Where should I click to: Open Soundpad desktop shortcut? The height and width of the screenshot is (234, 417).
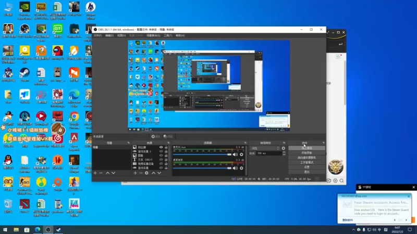[41, 119]
